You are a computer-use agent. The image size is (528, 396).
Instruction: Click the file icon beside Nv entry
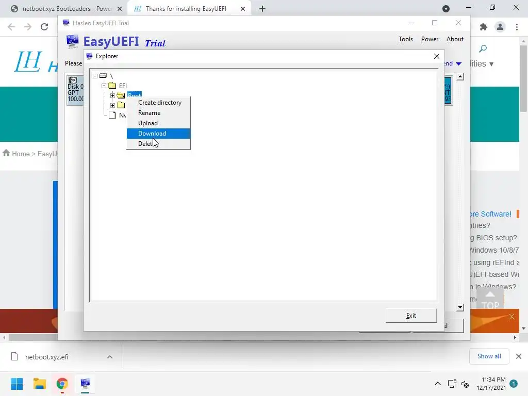(x=112, y=115)
